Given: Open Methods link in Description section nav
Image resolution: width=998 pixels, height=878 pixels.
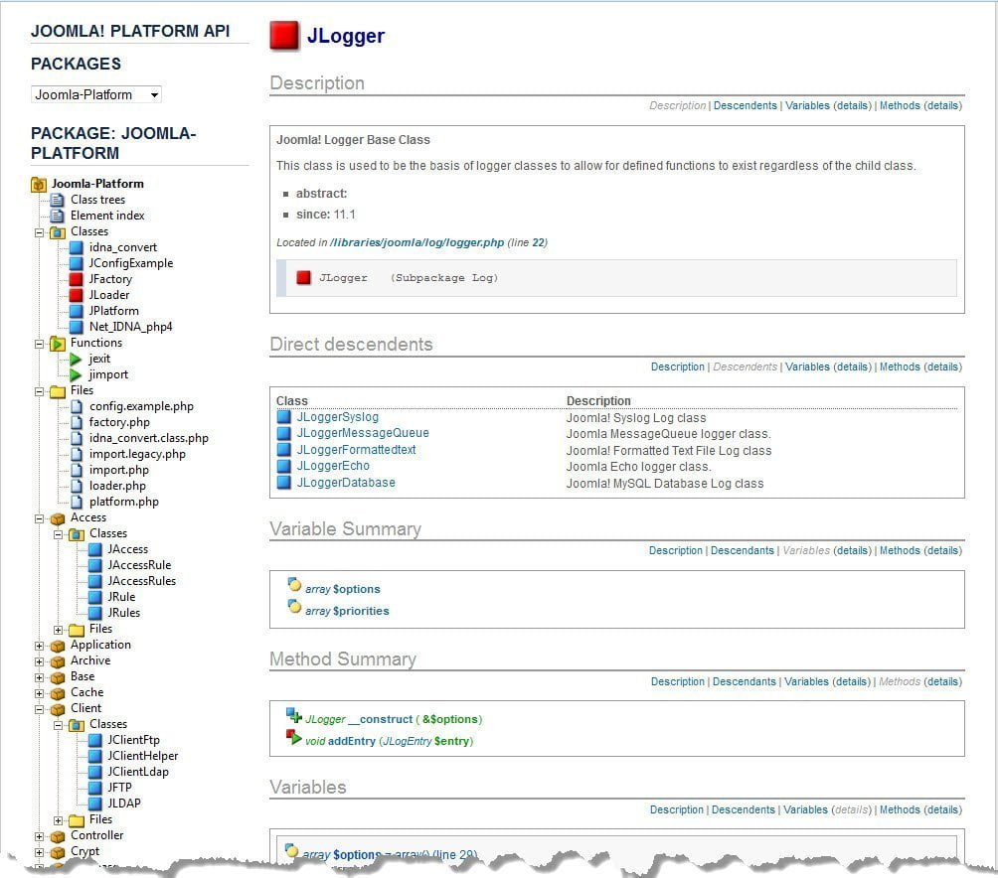Looking at the screenshot, I should click(x=900, y=105).
